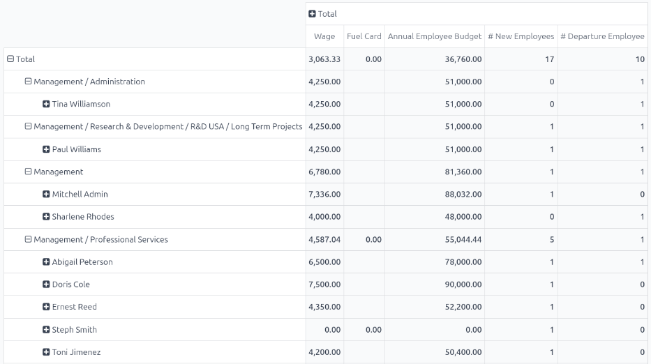Screen dimensions: 651x364
Task: Click the Fuel Card column header
Action: [364, 36]
